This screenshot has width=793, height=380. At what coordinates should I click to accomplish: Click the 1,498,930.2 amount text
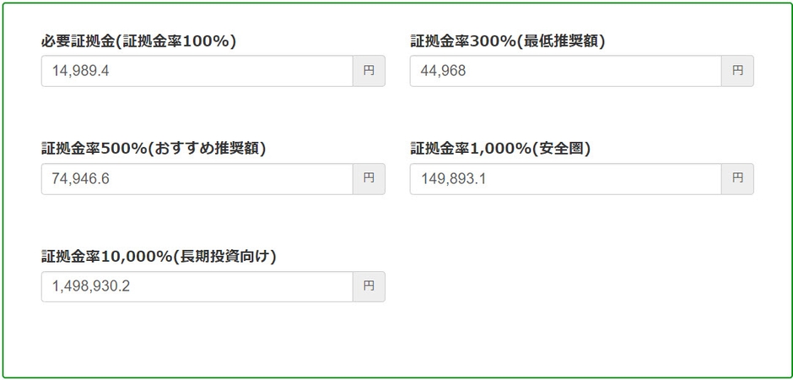click(91, 287)
